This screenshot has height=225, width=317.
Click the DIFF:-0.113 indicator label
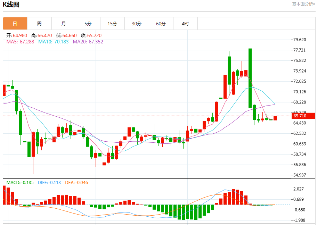pyautogui.click(x=49, y=183)
